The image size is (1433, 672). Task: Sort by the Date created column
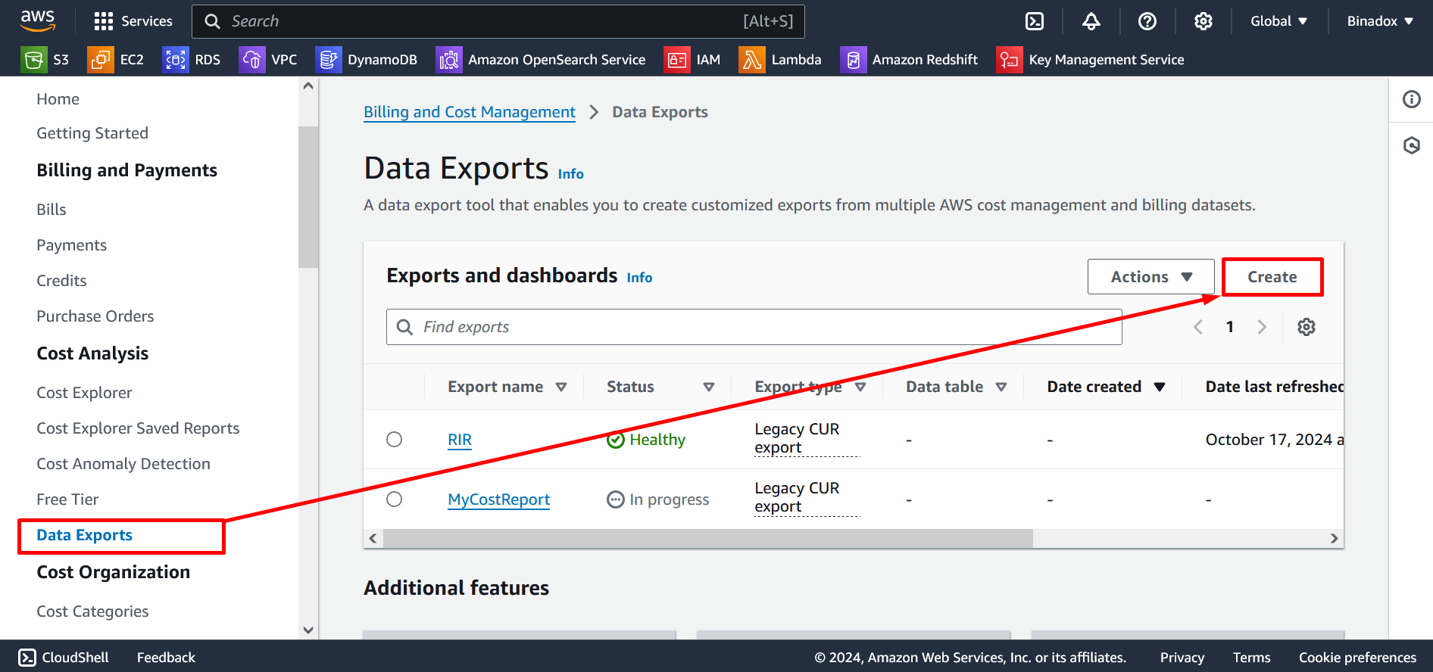point(1106,387)
